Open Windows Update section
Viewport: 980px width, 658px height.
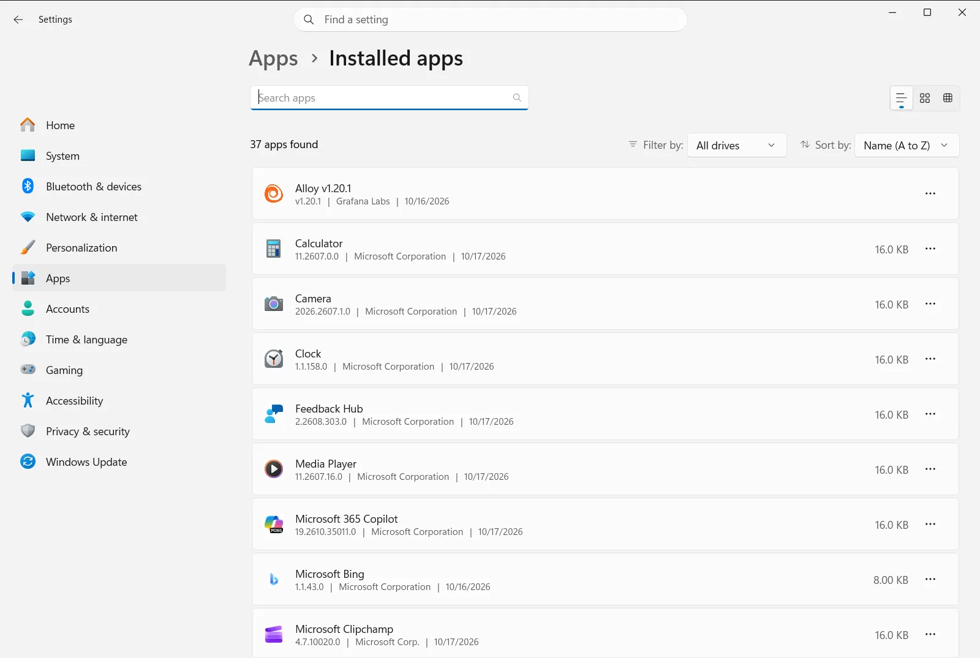tap(119, 462)
